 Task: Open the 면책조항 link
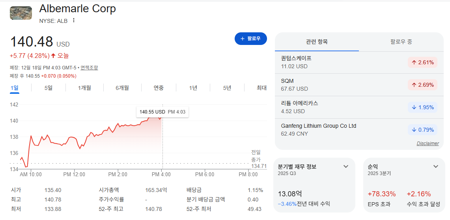pos(89,68)
